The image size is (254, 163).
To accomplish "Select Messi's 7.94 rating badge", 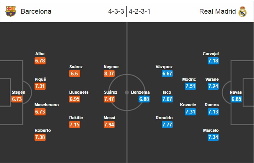I will click(109, 125).
